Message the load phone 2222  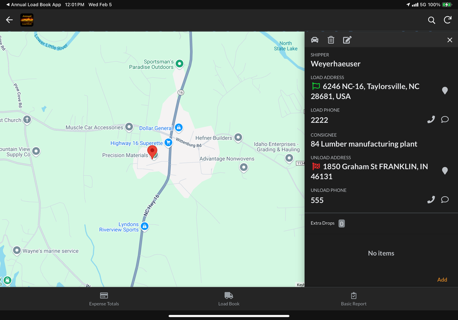[x=445, y=119]
